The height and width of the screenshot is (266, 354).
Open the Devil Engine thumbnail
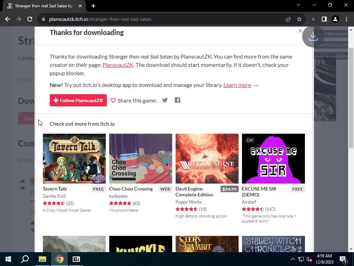coord(207,159)
